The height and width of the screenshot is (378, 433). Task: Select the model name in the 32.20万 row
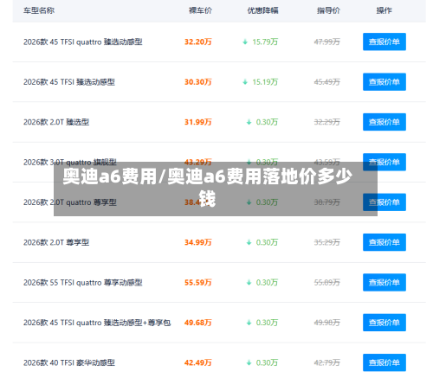[x=83, y=42]
